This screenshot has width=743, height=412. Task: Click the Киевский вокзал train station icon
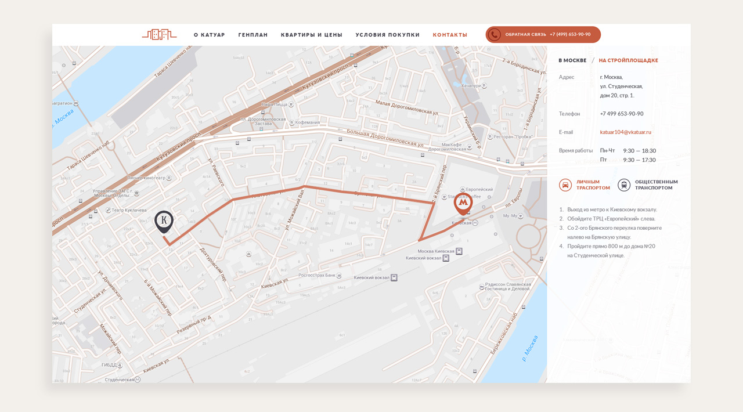pos(394,278)
